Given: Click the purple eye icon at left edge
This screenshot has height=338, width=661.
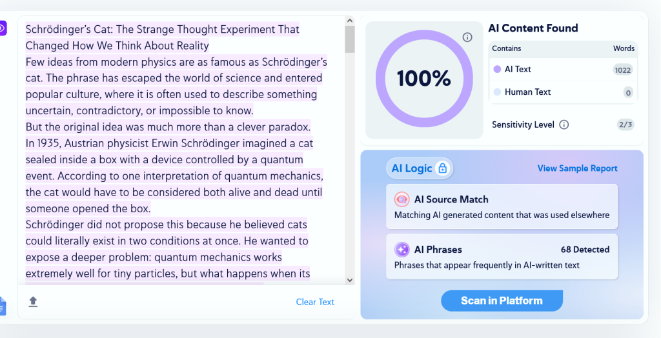Looking at the screenshot, I should pyautogui.click(x=3, y=28).
